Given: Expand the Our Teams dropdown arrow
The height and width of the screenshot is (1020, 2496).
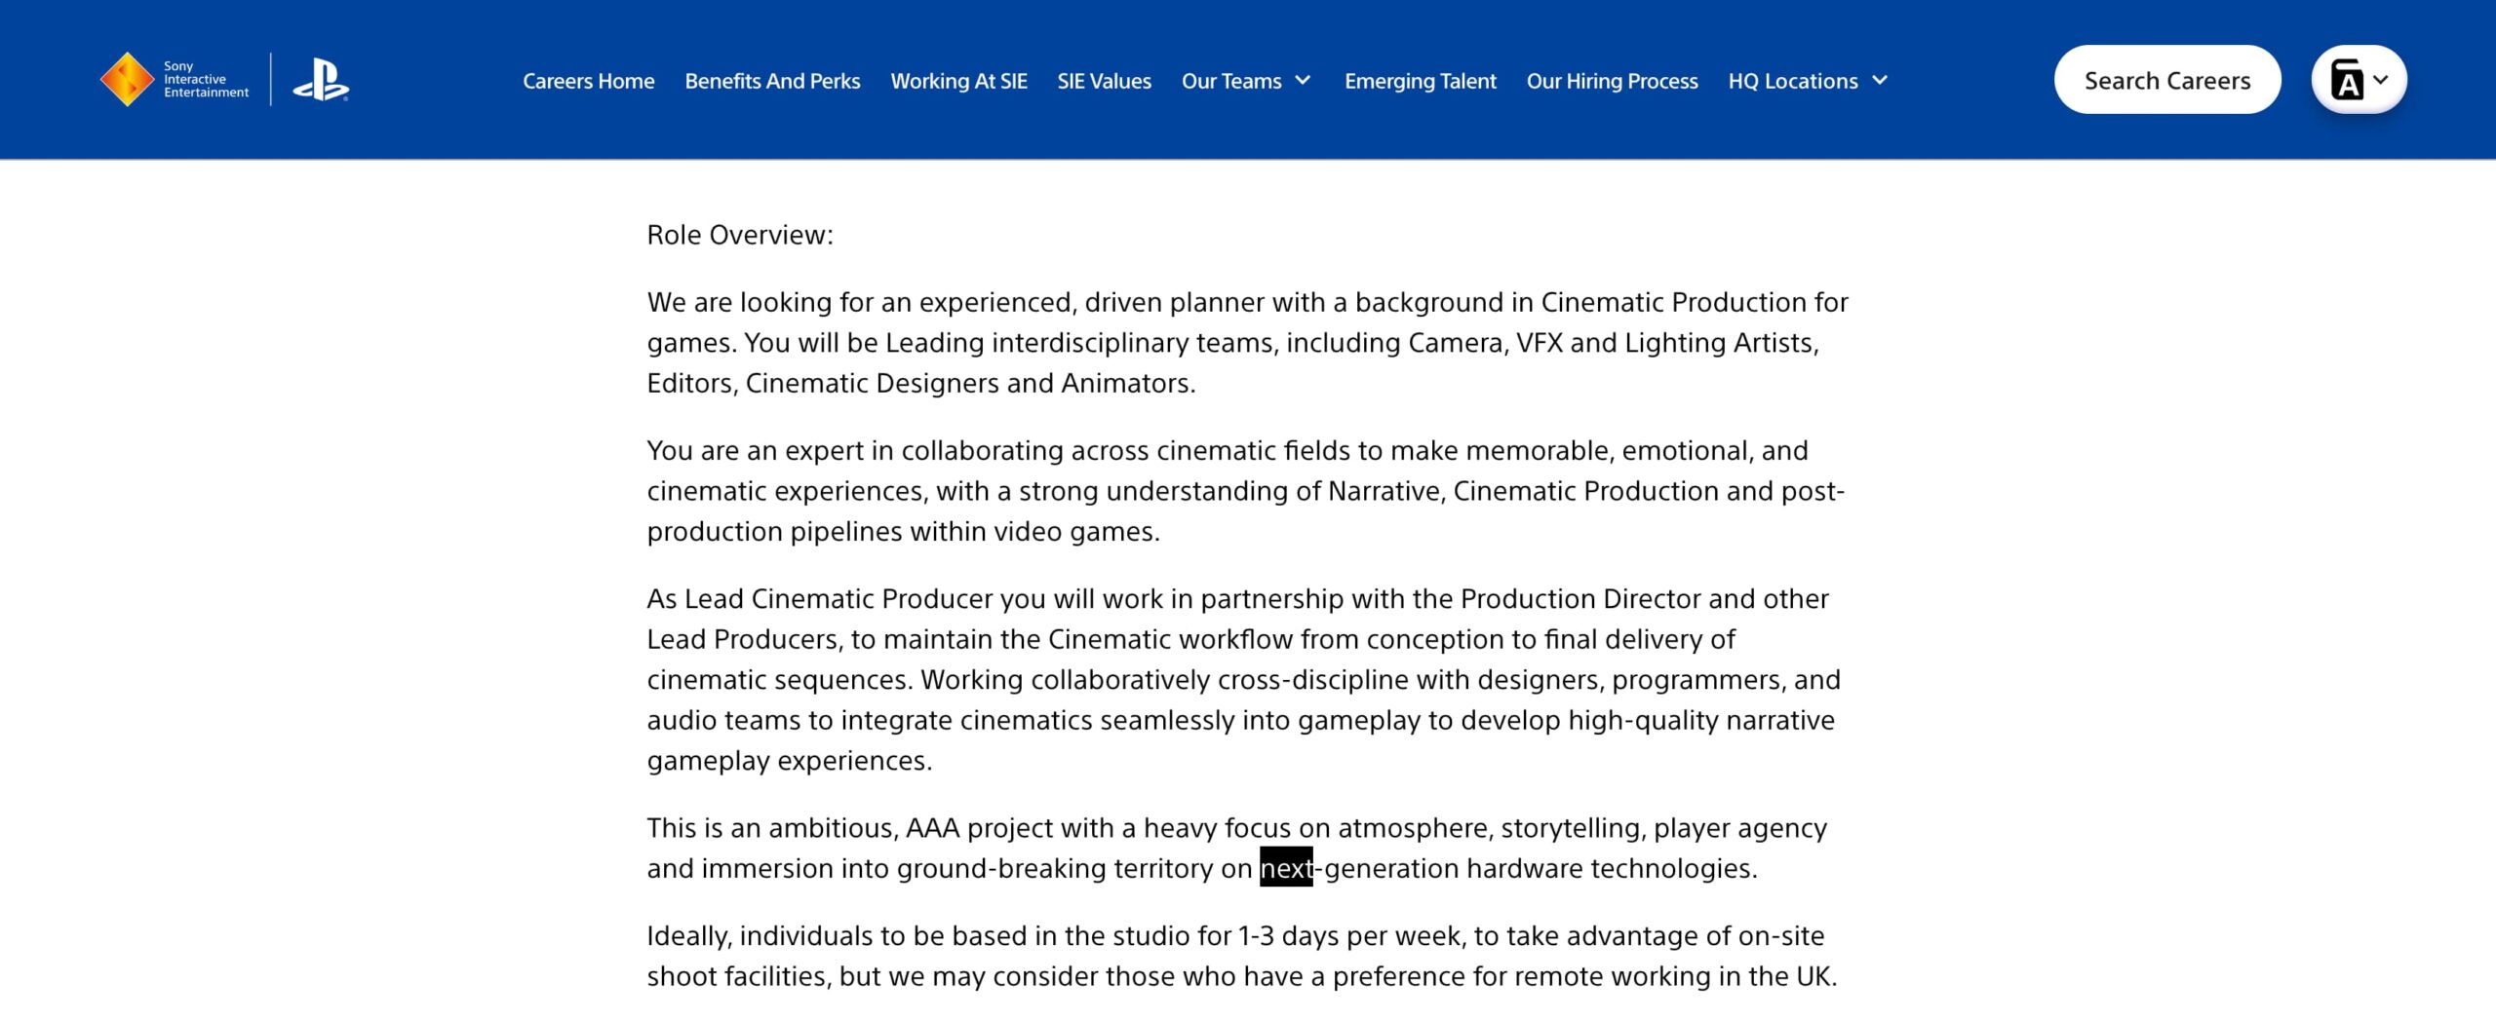Looking at the screenshot, I should (1304, 81).
